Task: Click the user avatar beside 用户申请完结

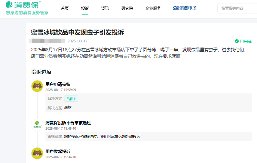Action: (x=37, y=86)
